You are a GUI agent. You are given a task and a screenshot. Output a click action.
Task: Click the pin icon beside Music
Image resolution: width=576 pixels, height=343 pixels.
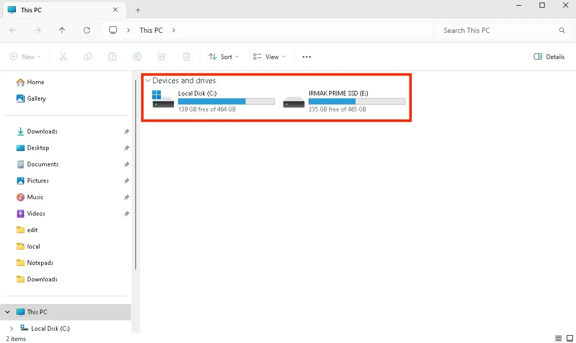126,197
